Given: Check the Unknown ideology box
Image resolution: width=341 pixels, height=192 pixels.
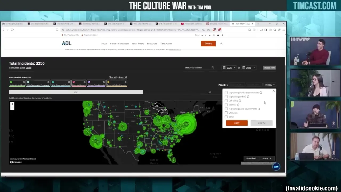Looking at the screenshot, I should 226,113.
